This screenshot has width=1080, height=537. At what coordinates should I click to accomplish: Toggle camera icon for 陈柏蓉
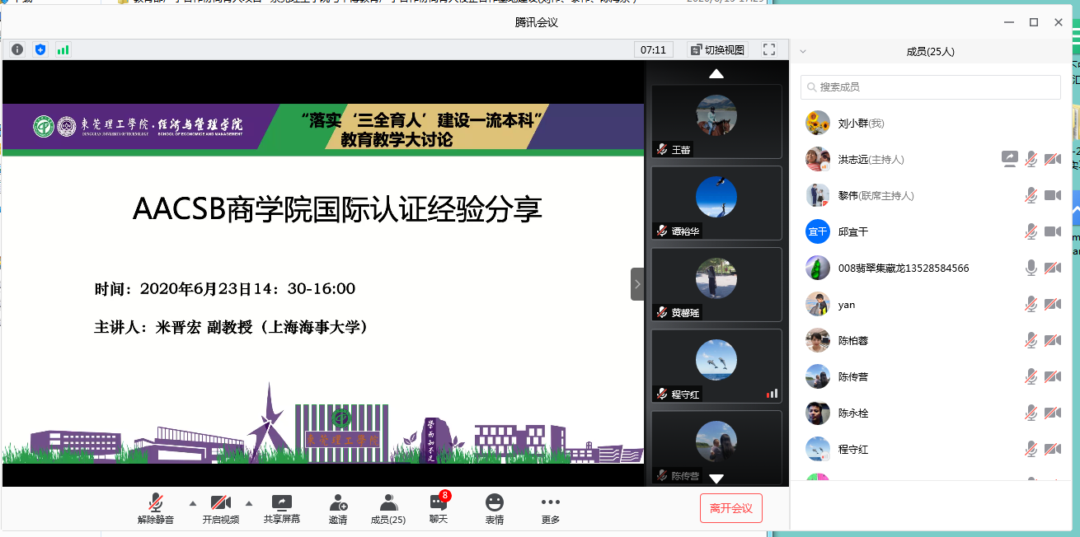point(1053,340)
